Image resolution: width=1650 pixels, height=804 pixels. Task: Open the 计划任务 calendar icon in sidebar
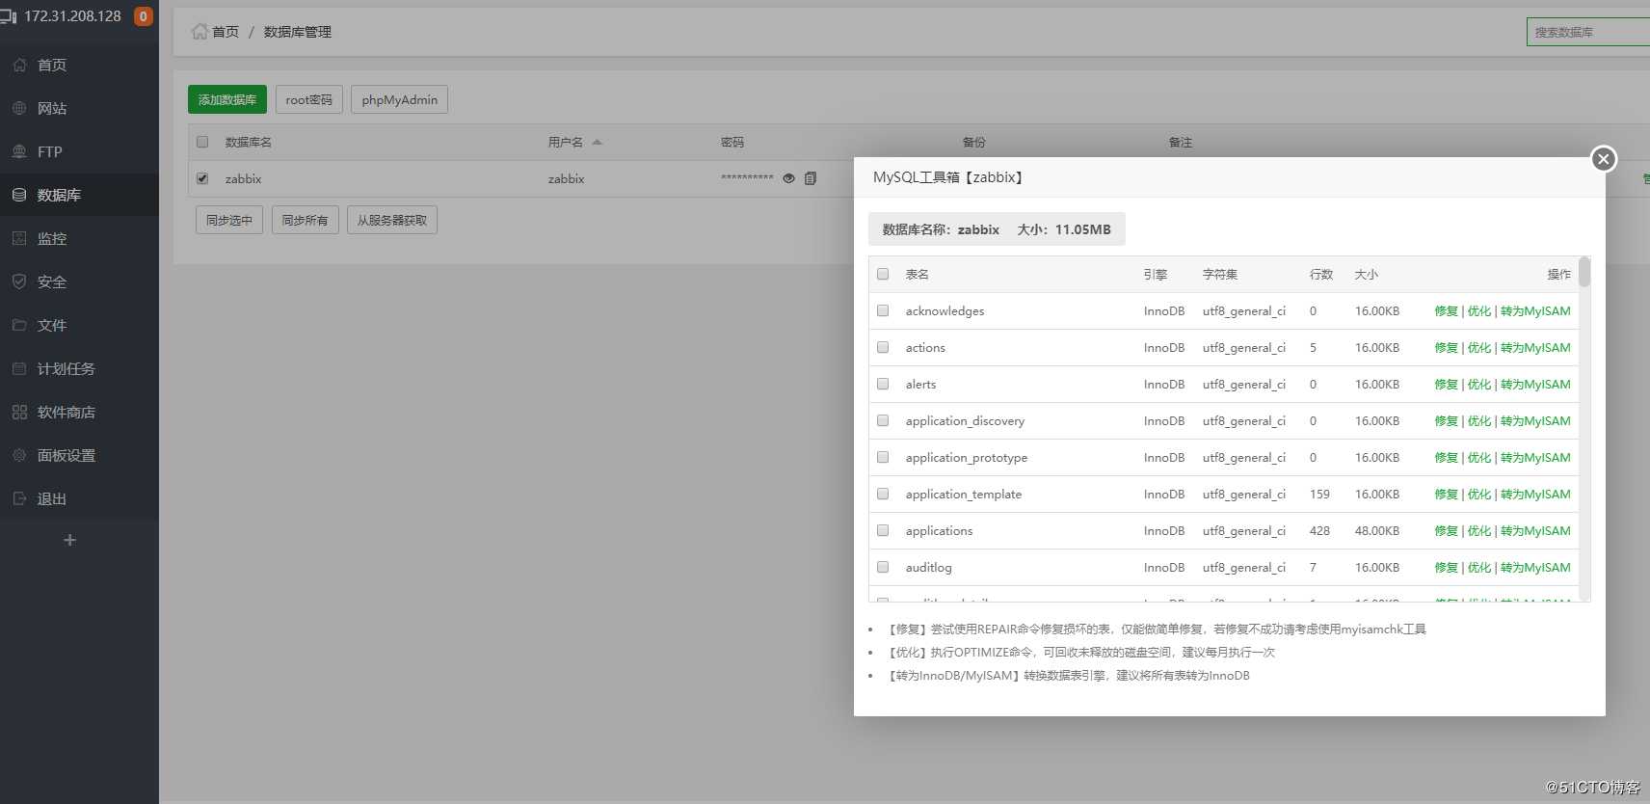(x=19, y=368)
